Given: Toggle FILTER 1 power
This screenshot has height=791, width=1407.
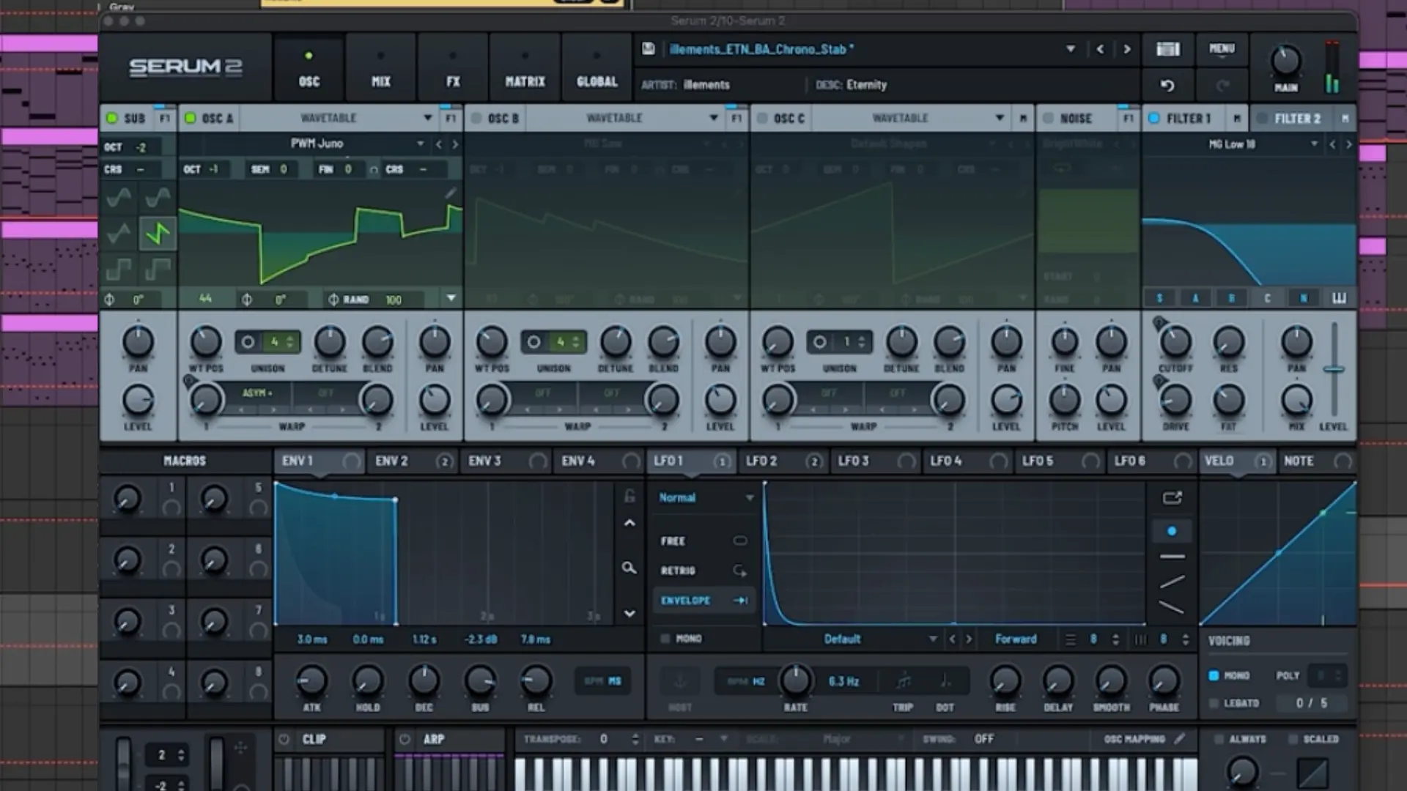Looking at the screenshot, I should click(x=1153, y=118).
